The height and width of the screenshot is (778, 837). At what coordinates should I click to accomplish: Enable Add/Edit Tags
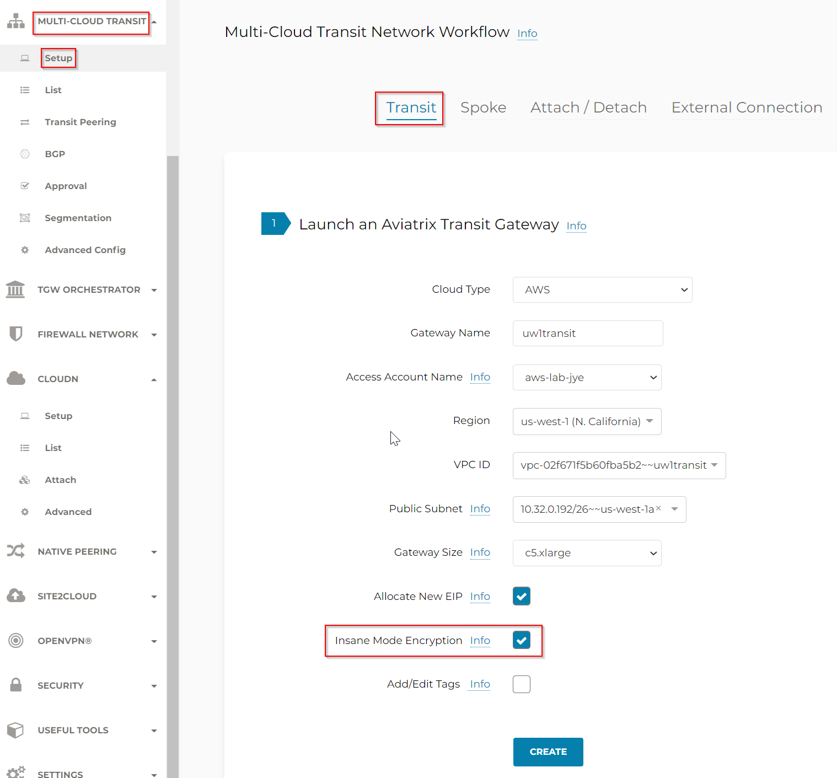521,684
